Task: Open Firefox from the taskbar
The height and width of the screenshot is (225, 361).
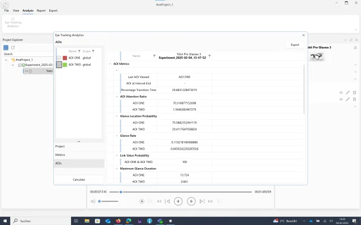Action: click(x=118, y=221)
